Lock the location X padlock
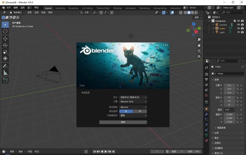The width and height of the screenshot is (246, 155). click(237, 85)
